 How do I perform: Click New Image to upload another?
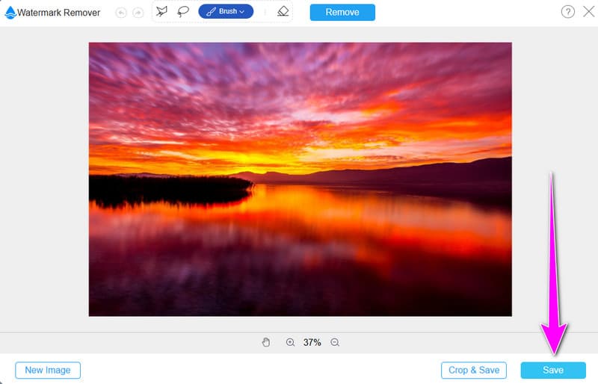(x=48, y=370)
